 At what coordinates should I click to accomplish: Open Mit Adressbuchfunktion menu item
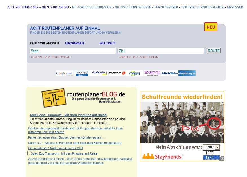point(92,7)
